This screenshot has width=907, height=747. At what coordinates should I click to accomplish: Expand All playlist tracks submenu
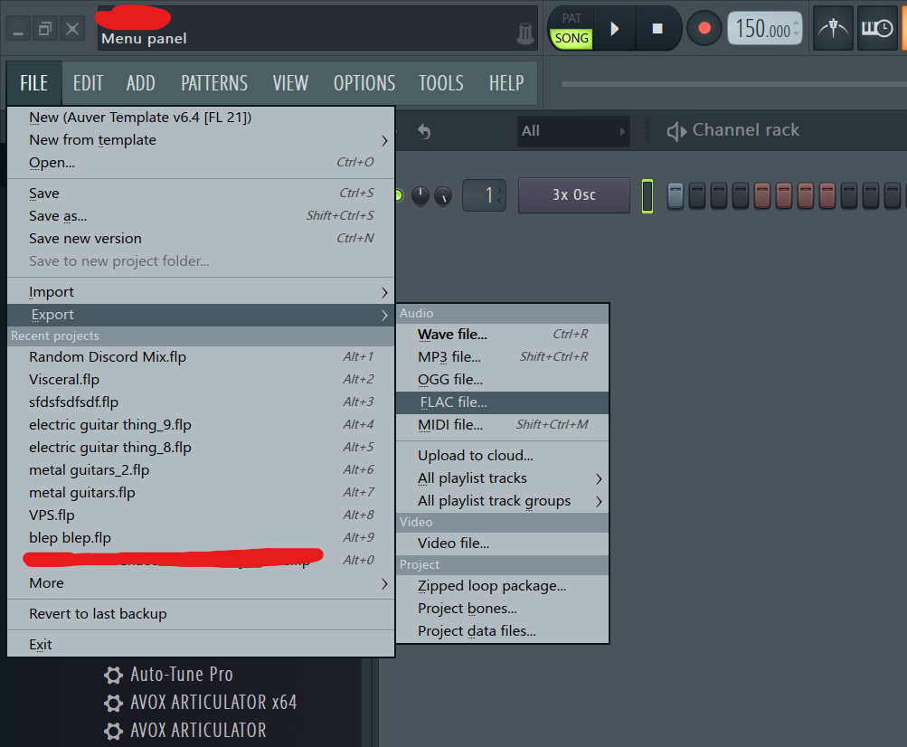(x=502, y=478)
